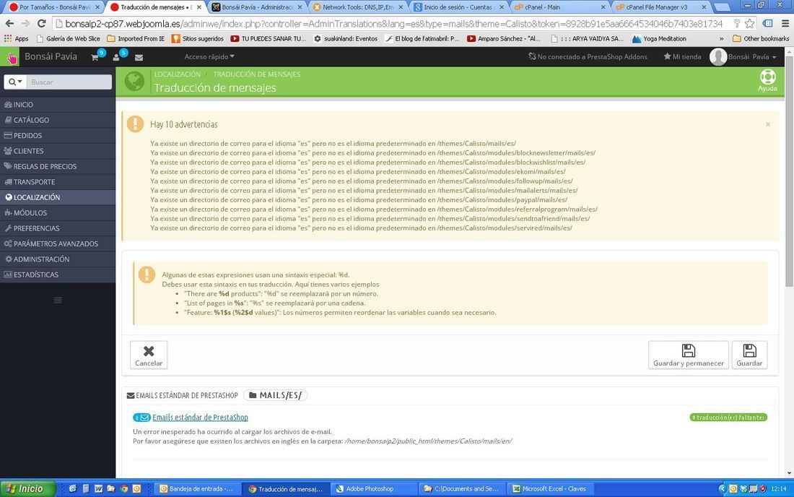Open the Bonsái Pavía account dropdown
Screen dimensions: 794x497
(x=752, y=57)
